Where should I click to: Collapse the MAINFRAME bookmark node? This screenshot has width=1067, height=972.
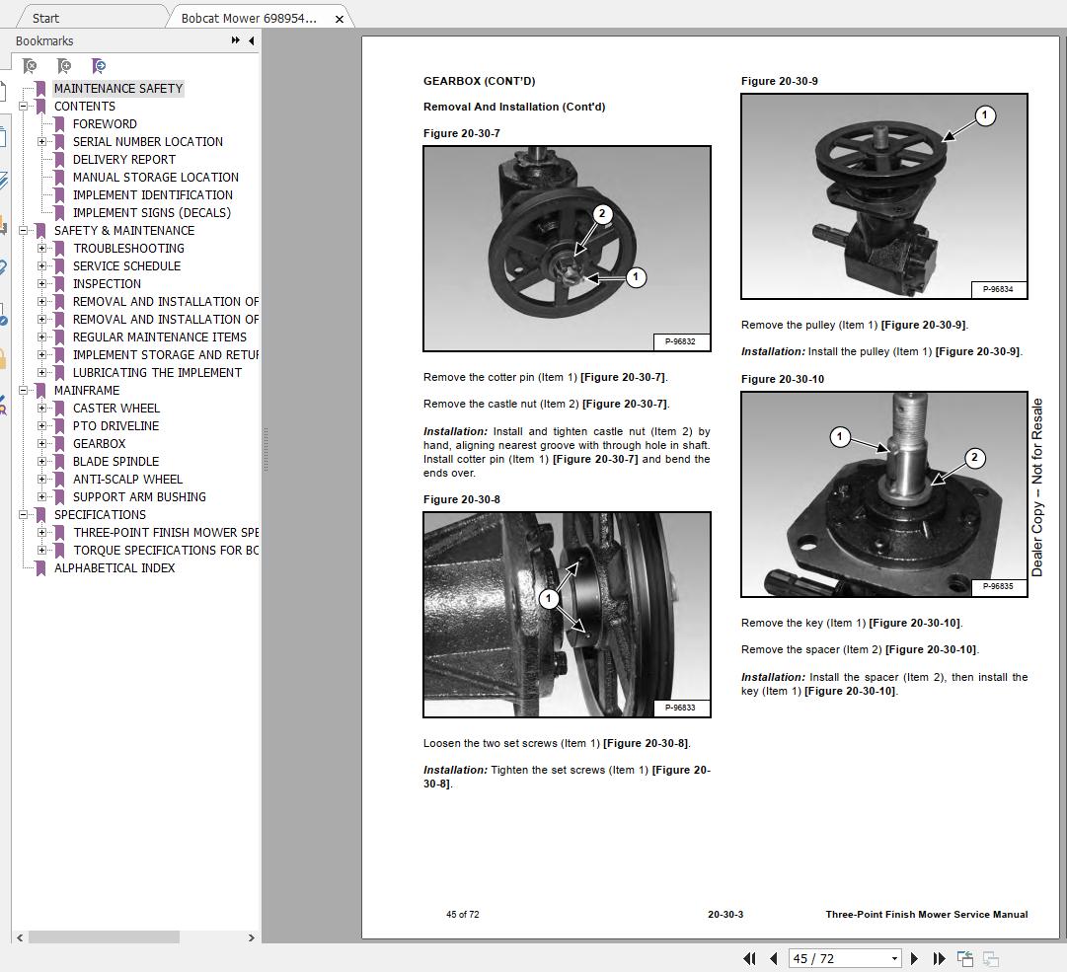tap(23, 391)
